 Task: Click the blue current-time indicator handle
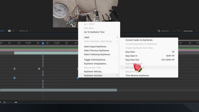click(43, 43)
